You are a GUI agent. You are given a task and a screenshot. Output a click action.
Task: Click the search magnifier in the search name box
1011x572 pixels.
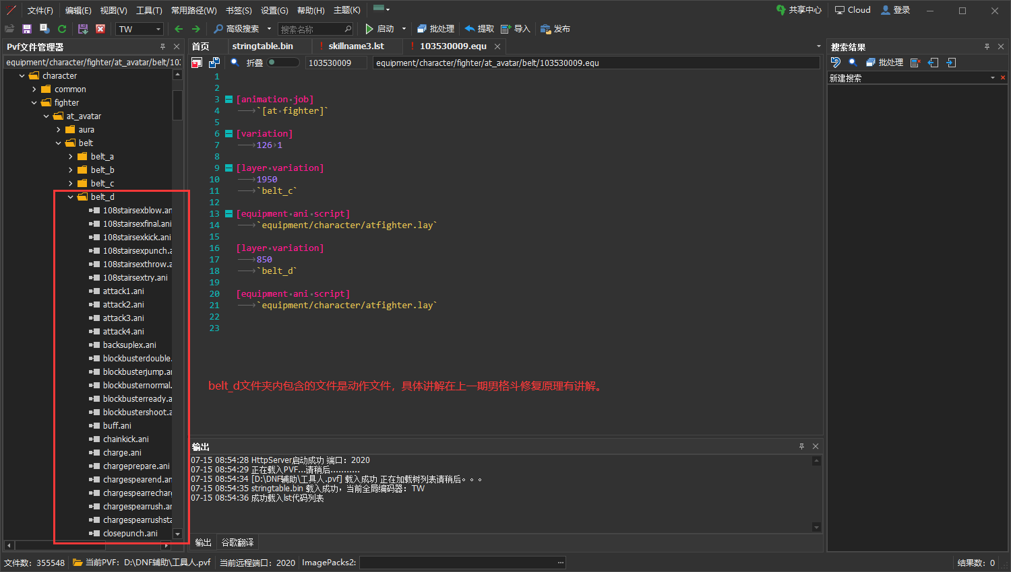click(348, 29)
